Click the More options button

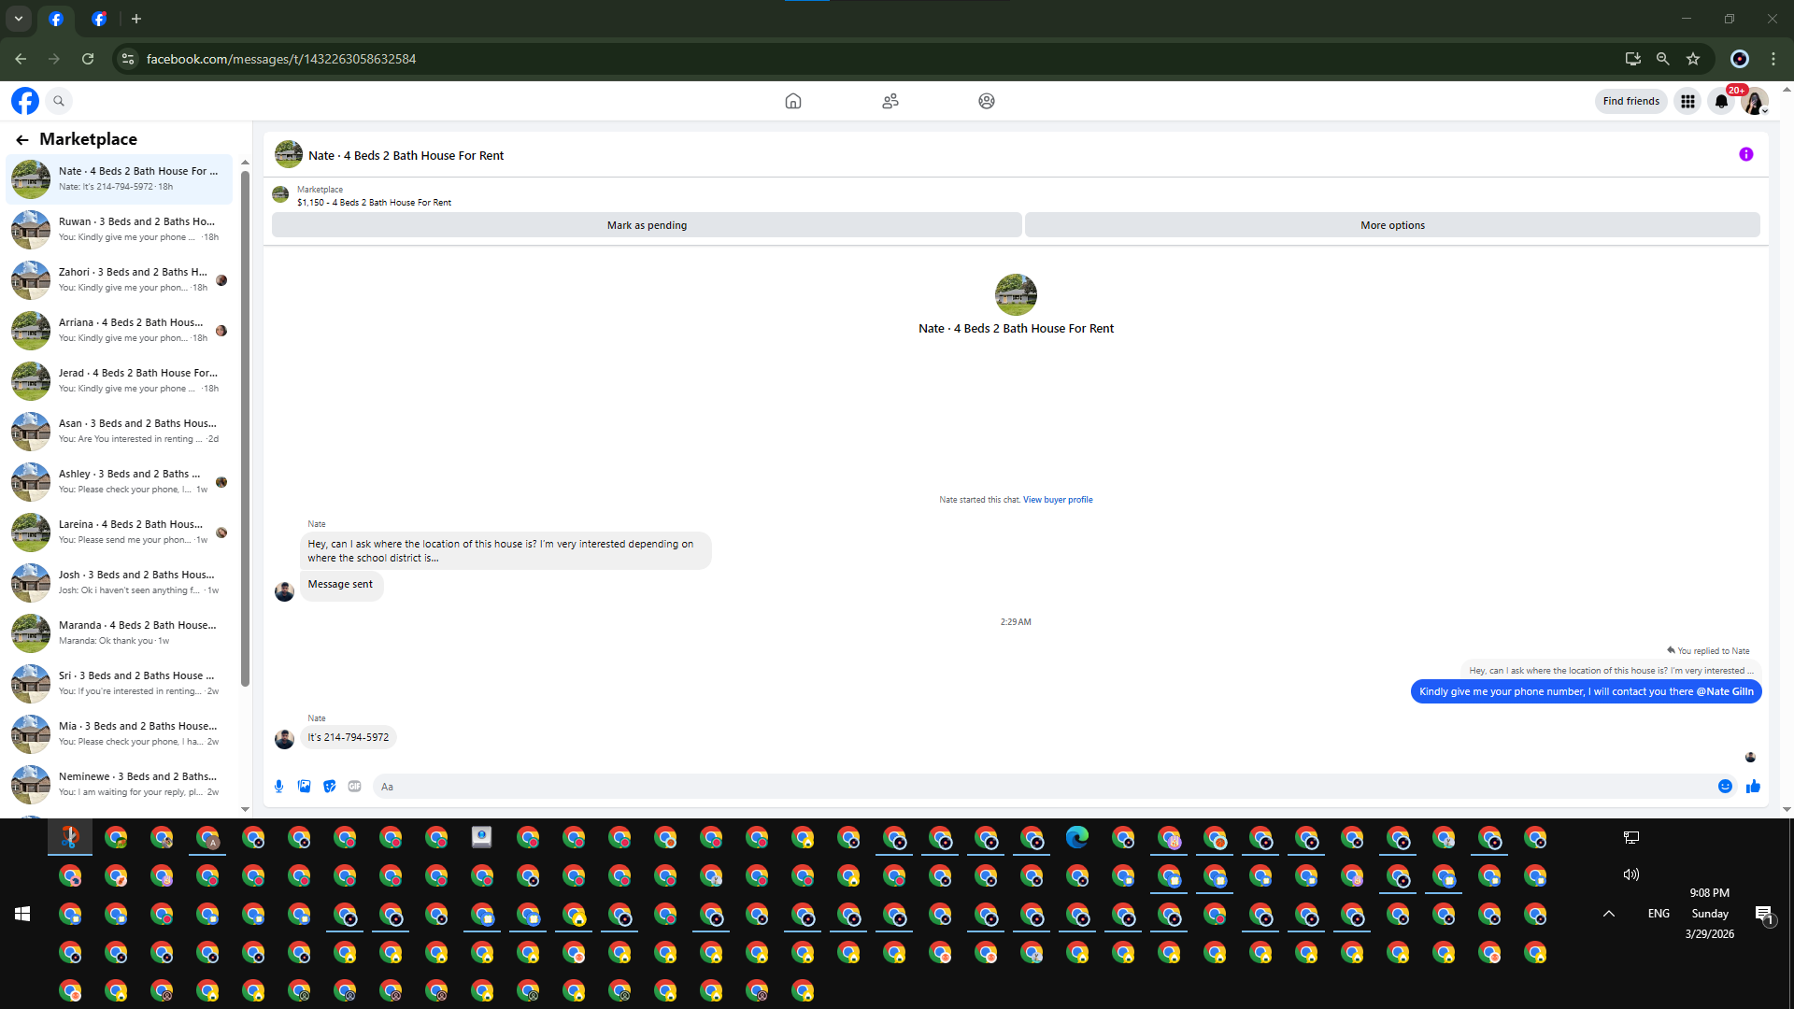1392,225
